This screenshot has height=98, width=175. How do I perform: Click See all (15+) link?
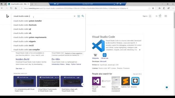[137, 74]
